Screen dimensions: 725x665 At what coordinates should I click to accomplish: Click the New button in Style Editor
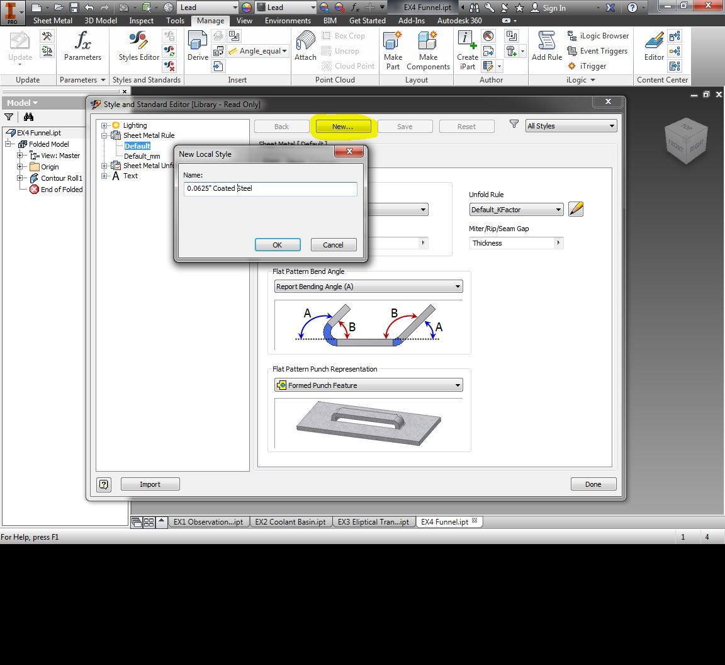click(342, 126)
